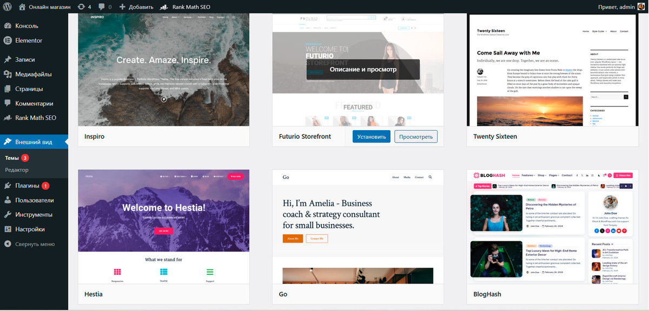Click the Go theme name label

[x=283, y=294]
